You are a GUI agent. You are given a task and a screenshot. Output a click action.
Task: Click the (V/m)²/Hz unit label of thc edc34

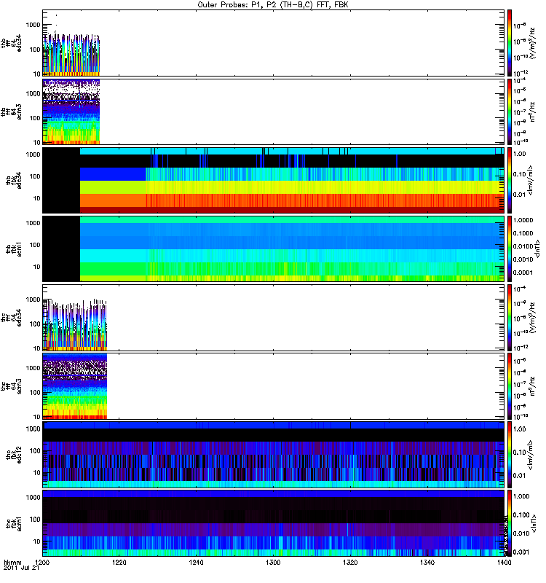(x=532, y=318)
